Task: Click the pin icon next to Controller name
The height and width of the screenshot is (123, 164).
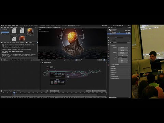Action: (130, 40)
